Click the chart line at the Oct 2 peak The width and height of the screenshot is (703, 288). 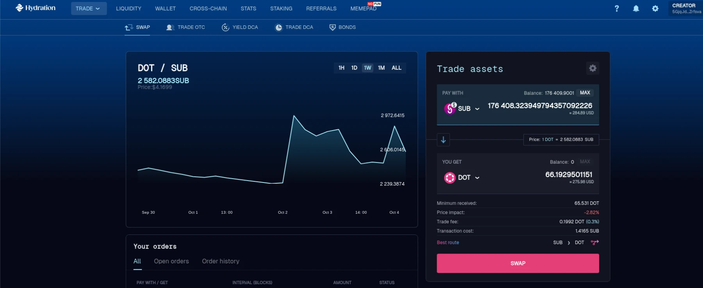[x=294, y=116]
